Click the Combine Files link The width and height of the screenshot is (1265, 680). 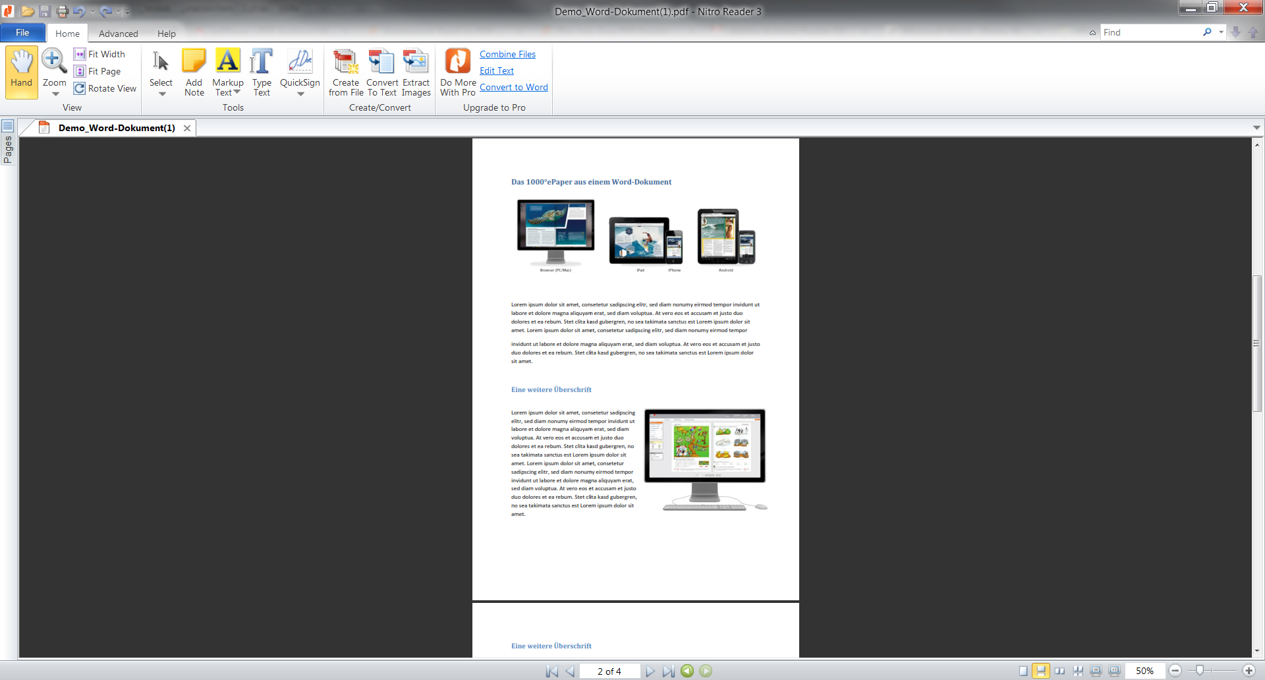pyautogui.click(x=507, y=54)
